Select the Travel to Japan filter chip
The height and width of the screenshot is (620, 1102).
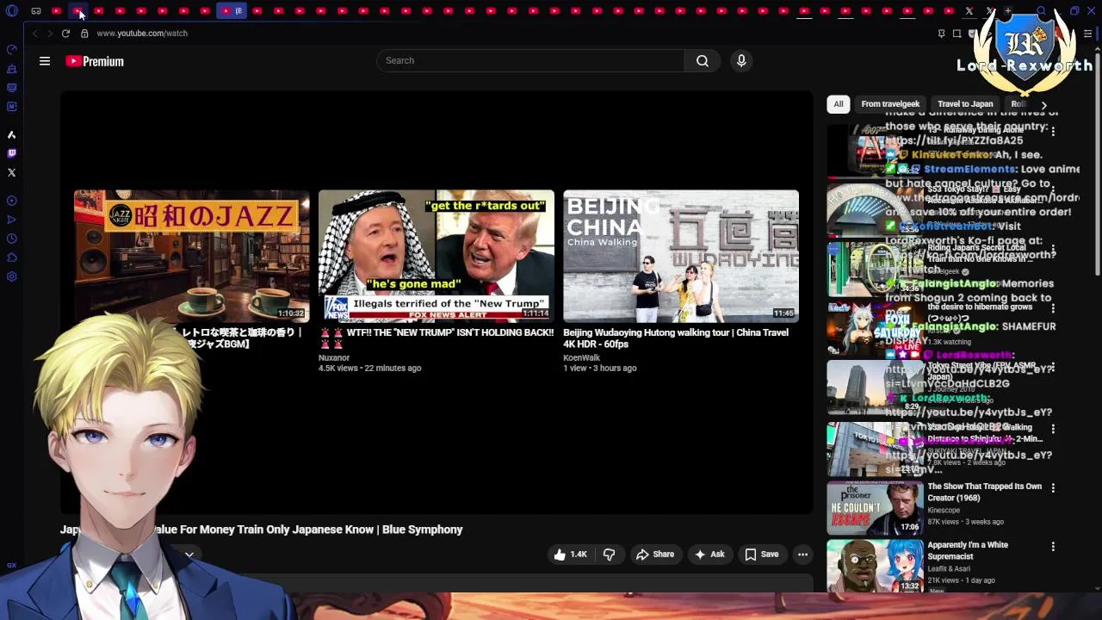coord(965,104)
